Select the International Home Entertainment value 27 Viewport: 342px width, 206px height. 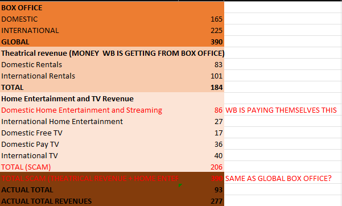pos(219,122)
